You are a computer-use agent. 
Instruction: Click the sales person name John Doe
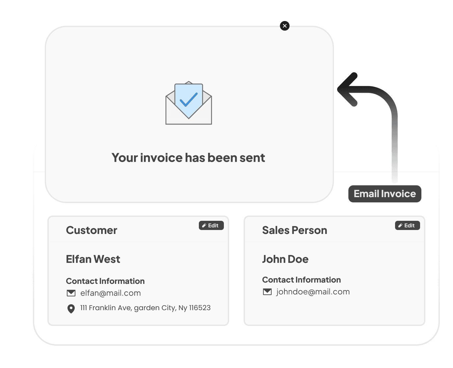coord(285,259)
